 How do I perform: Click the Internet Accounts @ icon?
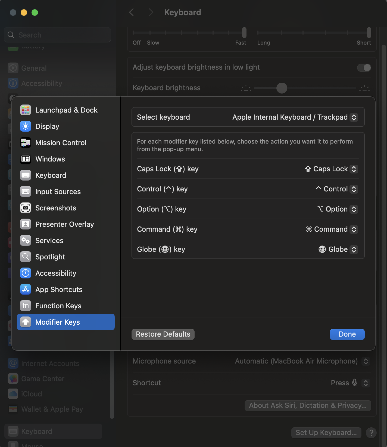13,363
